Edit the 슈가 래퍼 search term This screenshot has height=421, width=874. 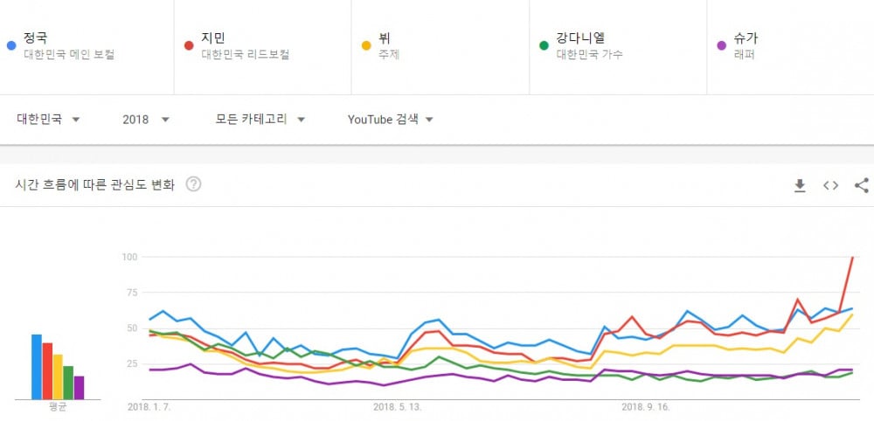tap(790, 47)
